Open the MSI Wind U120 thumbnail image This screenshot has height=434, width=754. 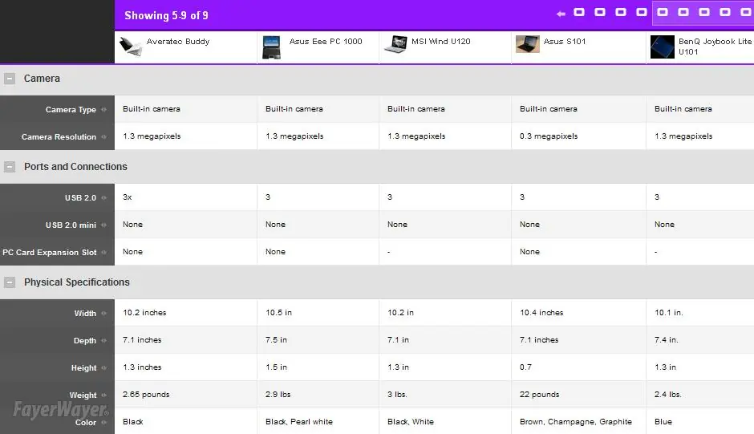click(395, 44)
